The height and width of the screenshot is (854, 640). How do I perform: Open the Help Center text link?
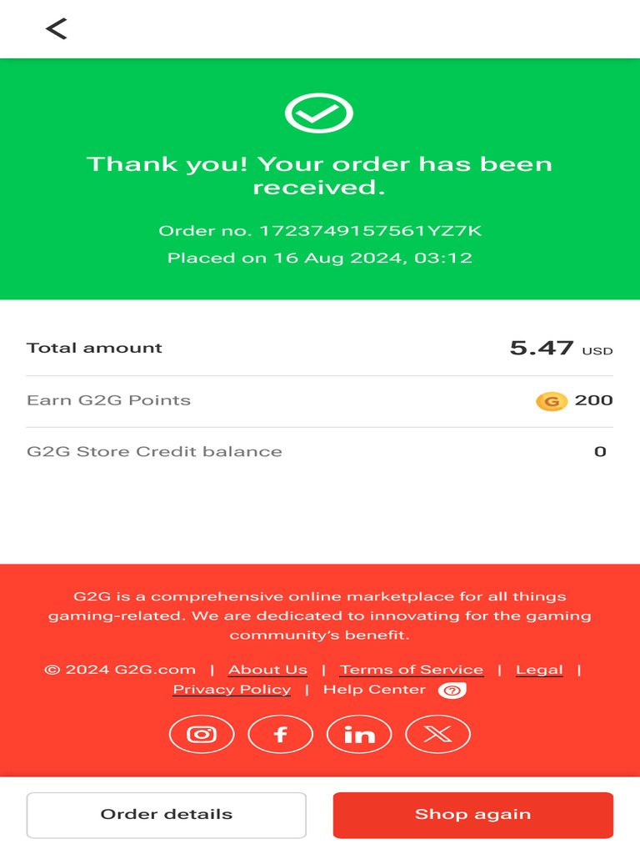[374, 690]
